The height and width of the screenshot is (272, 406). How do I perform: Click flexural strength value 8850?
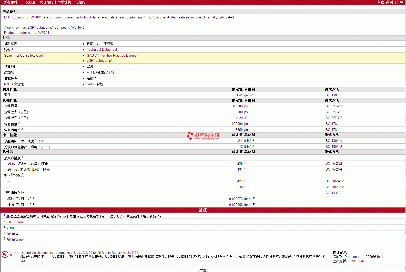239,130
